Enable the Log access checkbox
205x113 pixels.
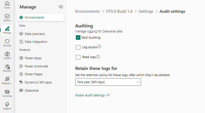click(x=78, y=47)
